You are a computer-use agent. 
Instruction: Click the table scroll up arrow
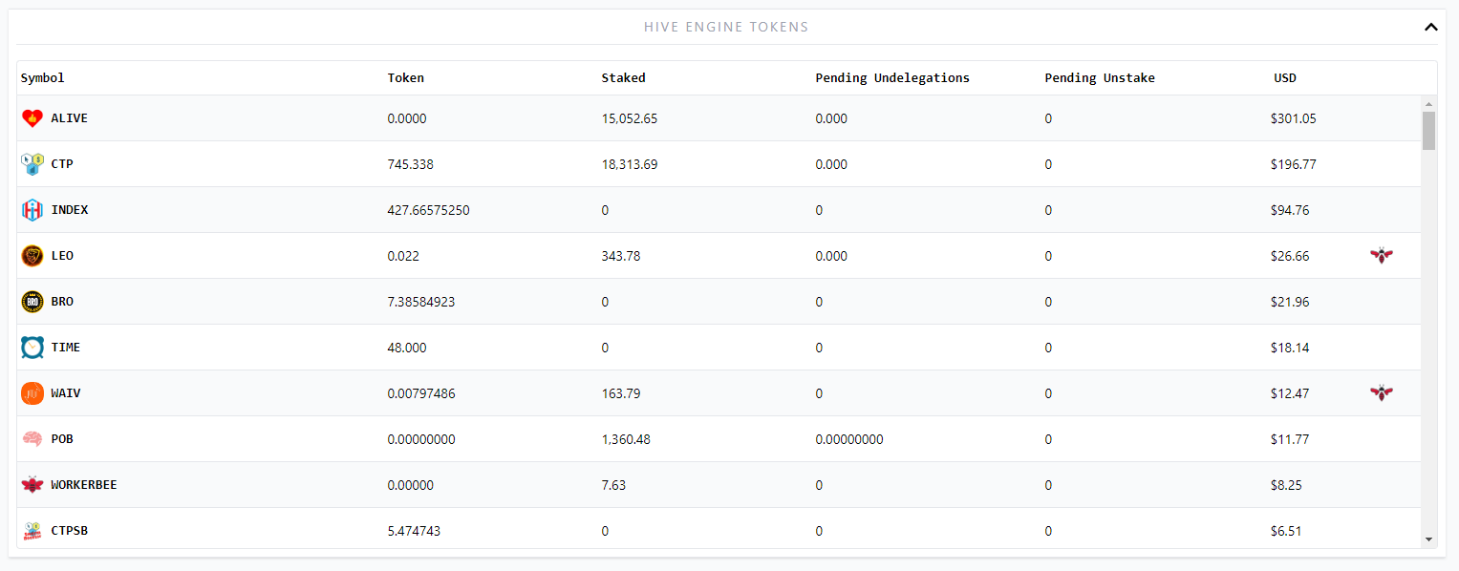[x=1428, y=103]
